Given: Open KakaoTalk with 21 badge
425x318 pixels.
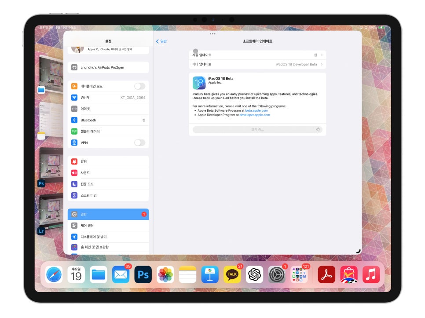Looking at the screenshot, I should tap(232, 274).
